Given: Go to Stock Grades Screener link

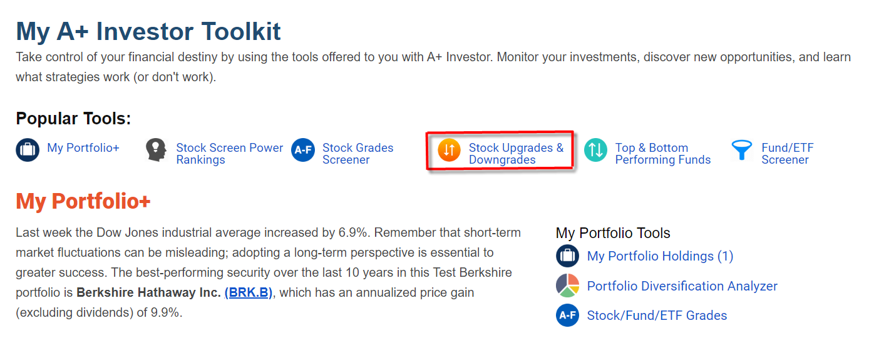Looking at the screenshot, I should [358, 154].
